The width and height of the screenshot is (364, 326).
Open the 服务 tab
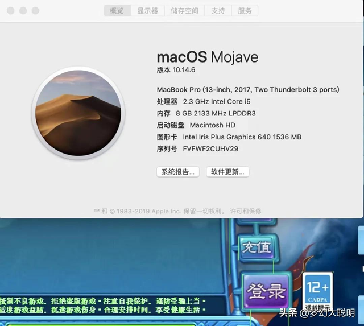[245, 11]
